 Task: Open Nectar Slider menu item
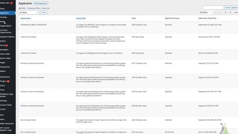[5, 58]
